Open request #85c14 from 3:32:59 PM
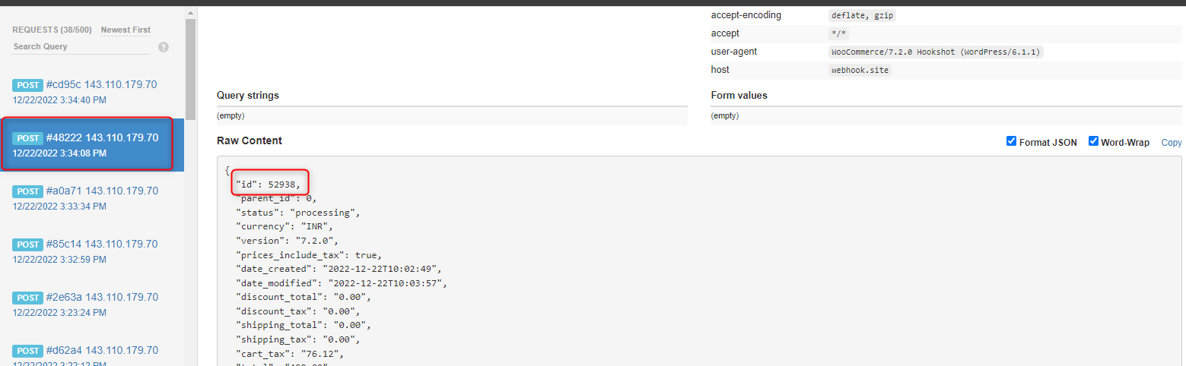This screenshot has width=1186, height=366. (x=92, y=251)
